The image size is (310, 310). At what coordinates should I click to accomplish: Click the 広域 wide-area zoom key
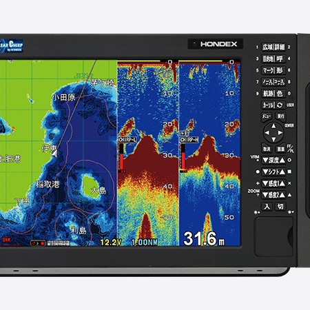[x=268, y=47]
